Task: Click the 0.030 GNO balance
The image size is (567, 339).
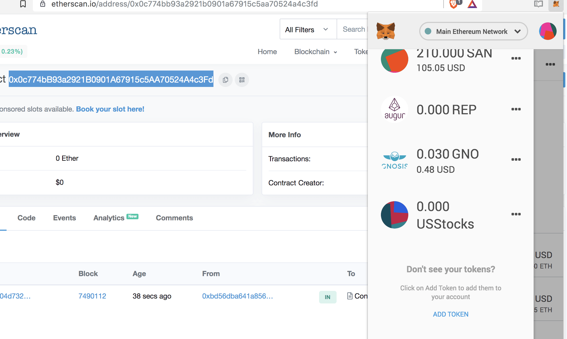Action: click(448, 154)
